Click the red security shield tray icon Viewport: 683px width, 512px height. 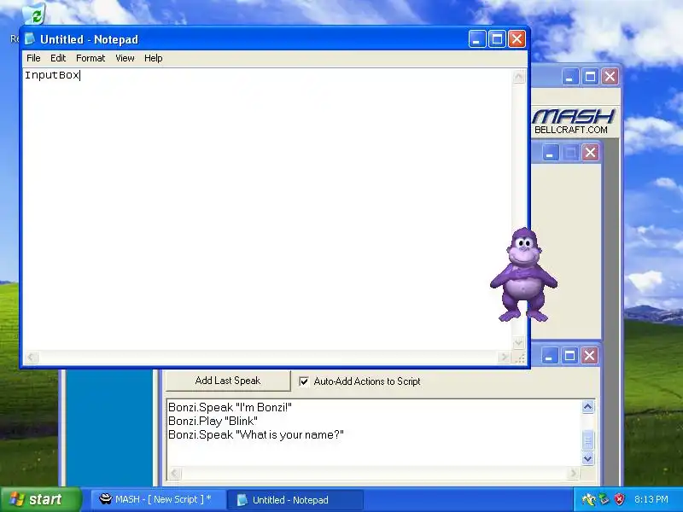tap(619, 499)
